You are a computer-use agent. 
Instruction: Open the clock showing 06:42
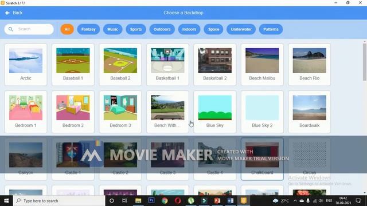point(343,201)
